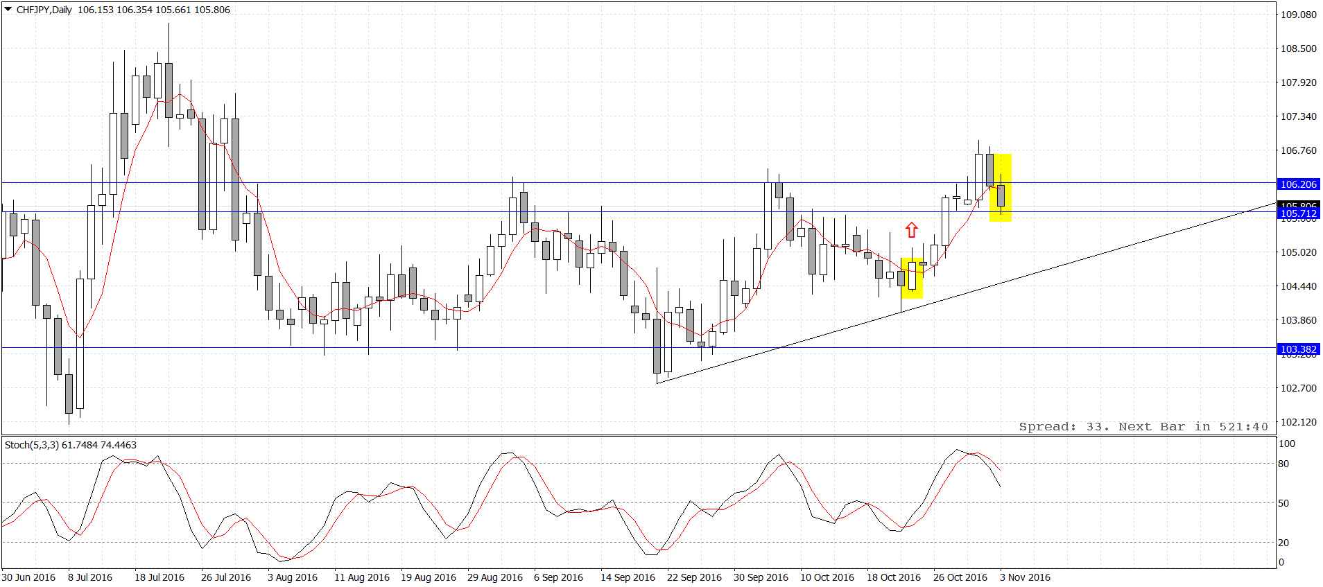Click the Stochastic 100 level label

[1287, 444]
